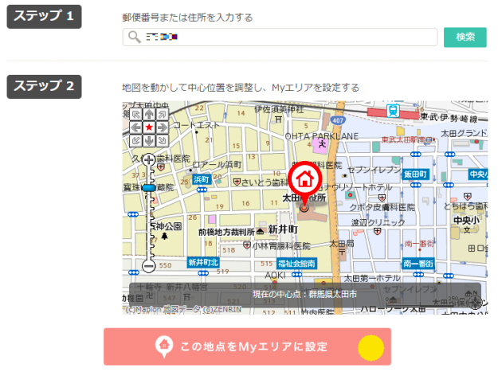Click the 伊佐須美神社 shrine label
The width and height of the screenshot is (498, 372).
279,109
